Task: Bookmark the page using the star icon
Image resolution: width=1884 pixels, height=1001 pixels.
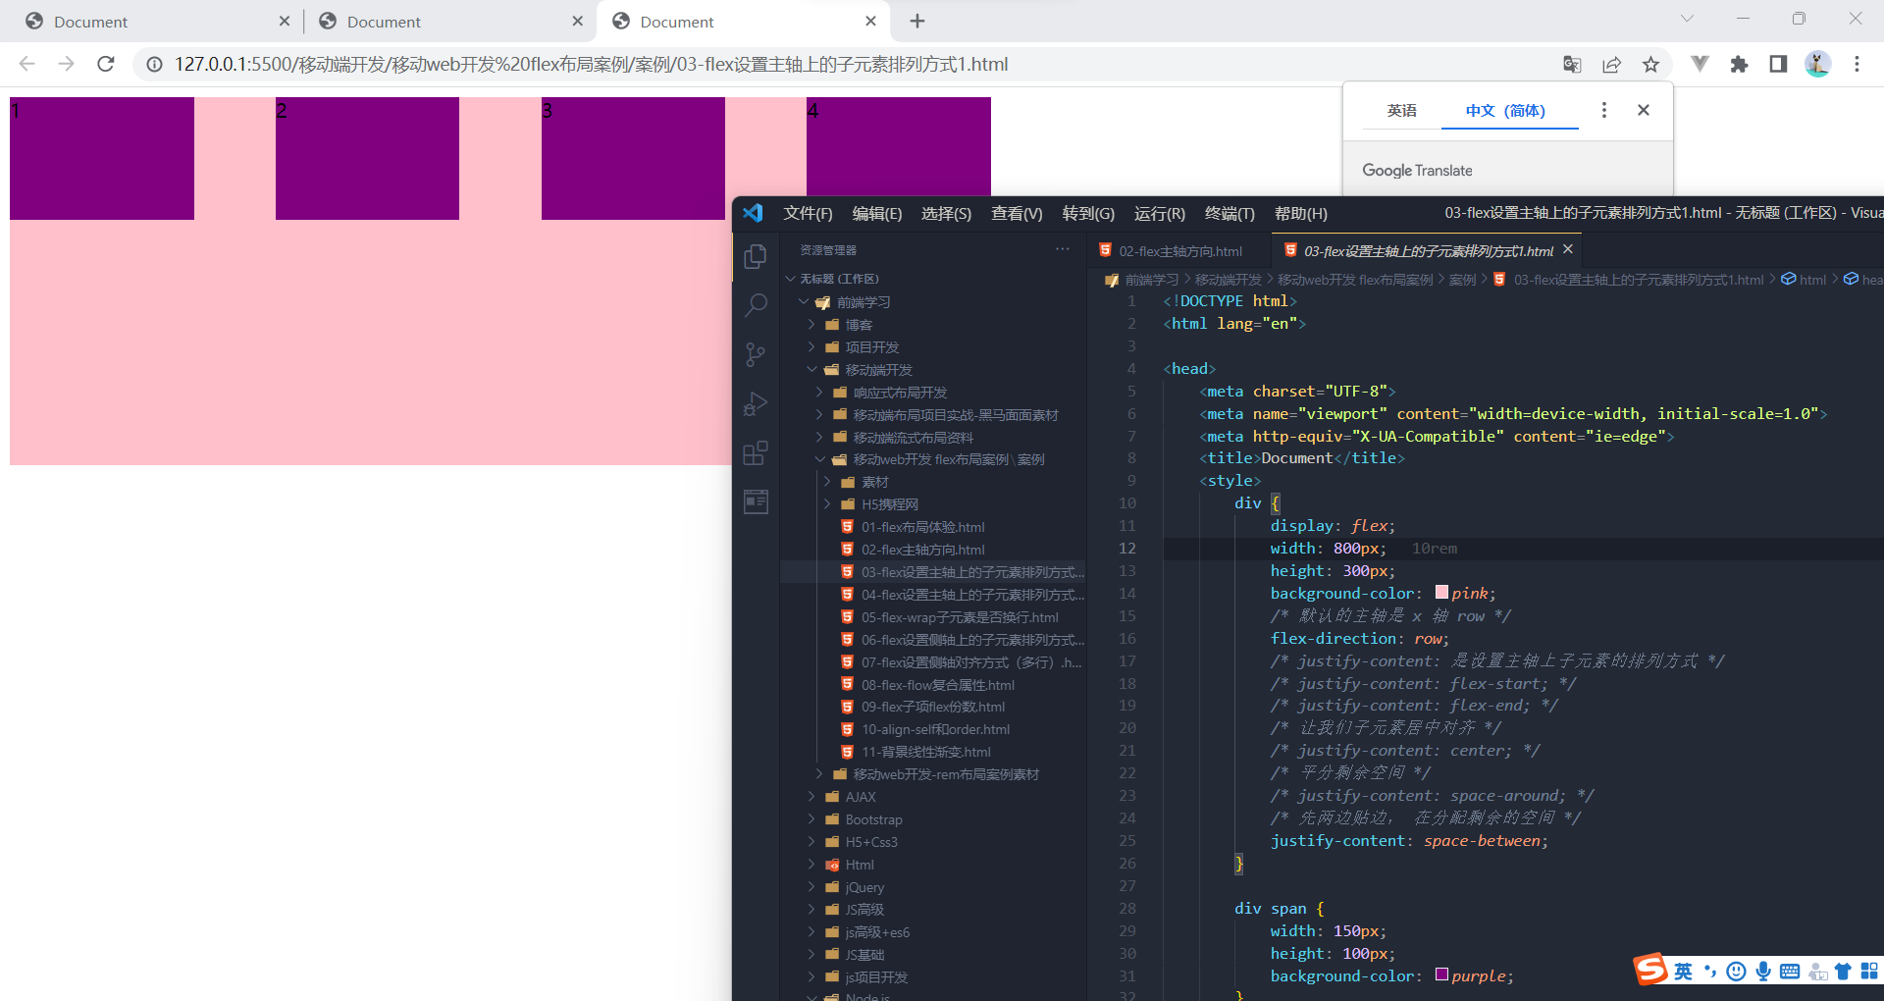Action: point(1650,64)
